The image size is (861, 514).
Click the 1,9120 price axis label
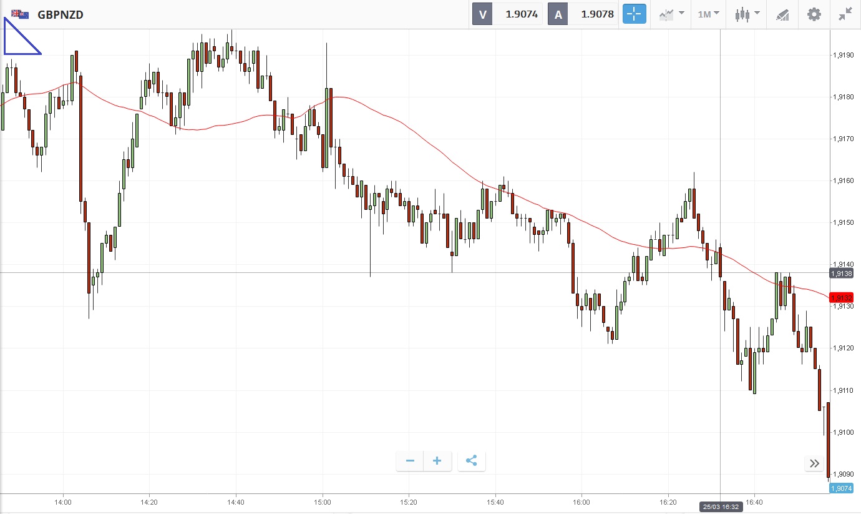tap(842, 348)
